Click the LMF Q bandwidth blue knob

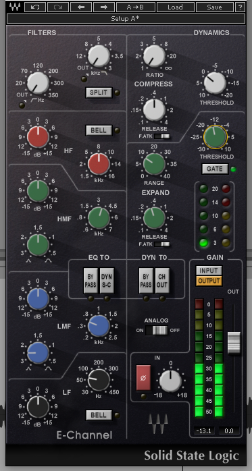click(x=38, y=353)
